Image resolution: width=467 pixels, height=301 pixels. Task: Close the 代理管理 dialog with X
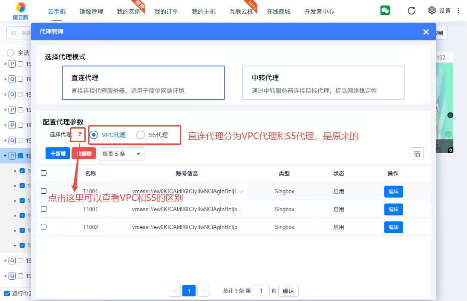click(x=426, y=32)
